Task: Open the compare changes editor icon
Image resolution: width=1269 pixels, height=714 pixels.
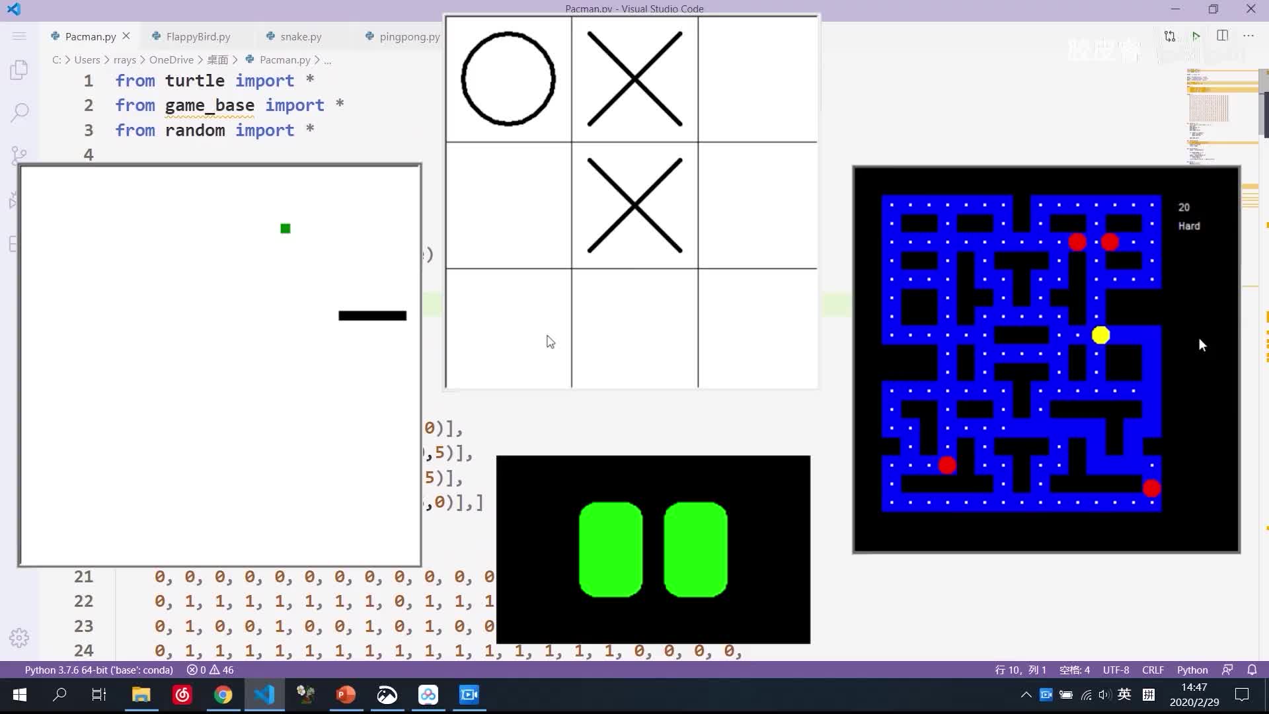Action: tap(1170, 36)
